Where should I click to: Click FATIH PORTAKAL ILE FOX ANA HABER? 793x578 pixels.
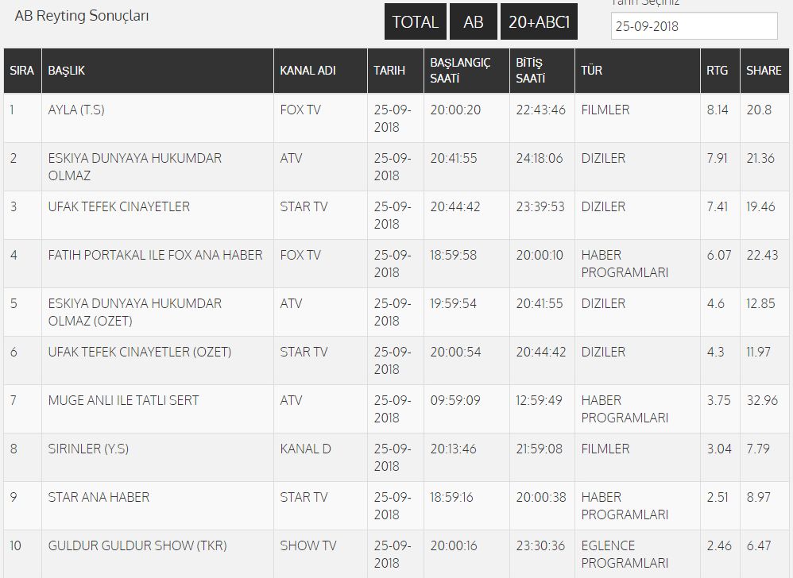tap(155, 255)
